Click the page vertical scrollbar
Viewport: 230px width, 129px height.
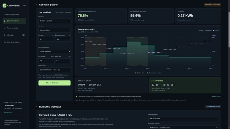[229, 30]
